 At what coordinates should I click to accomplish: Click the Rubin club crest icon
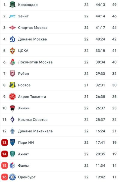click(x=12, y=73)
